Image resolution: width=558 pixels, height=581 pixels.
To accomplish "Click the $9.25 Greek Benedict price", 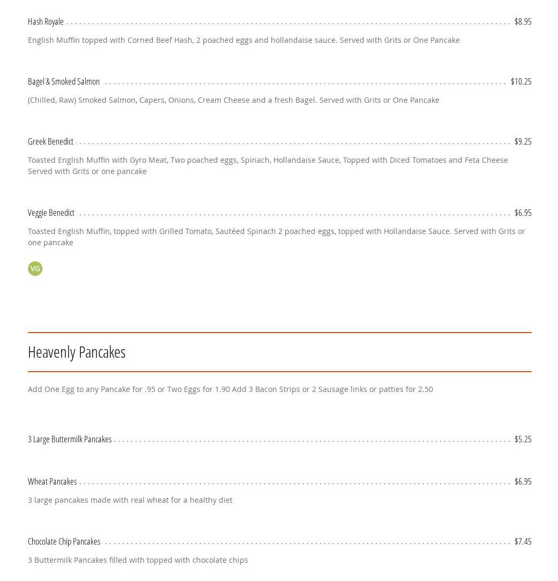I will (x=523, y=141).
